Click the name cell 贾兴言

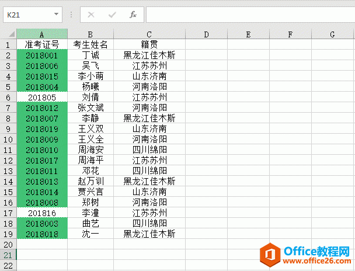pos(91,192)
